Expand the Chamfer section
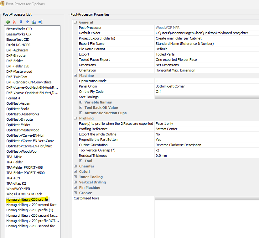The image size is (259, 238). tap(75, 166)
